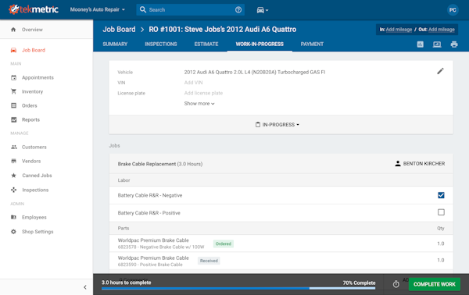Click BENTON KIRCHER technician name
This screenshot has height=295, width=469.
coord(424,164)
